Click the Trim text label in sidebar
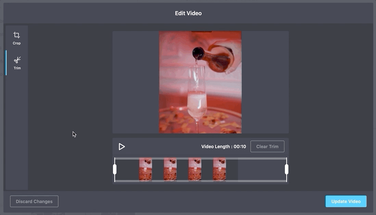Screen dimensions: 376x215 [x=17, y=68]
